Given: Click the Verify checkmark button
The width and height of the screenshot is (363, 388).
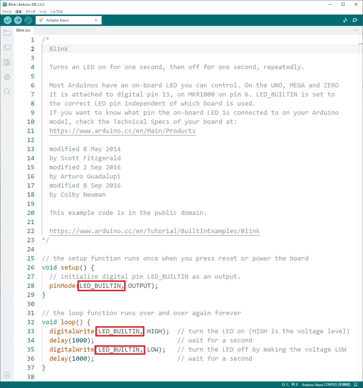Looking at the screenshot, I should pyautogui.click(x=8, y=20).
